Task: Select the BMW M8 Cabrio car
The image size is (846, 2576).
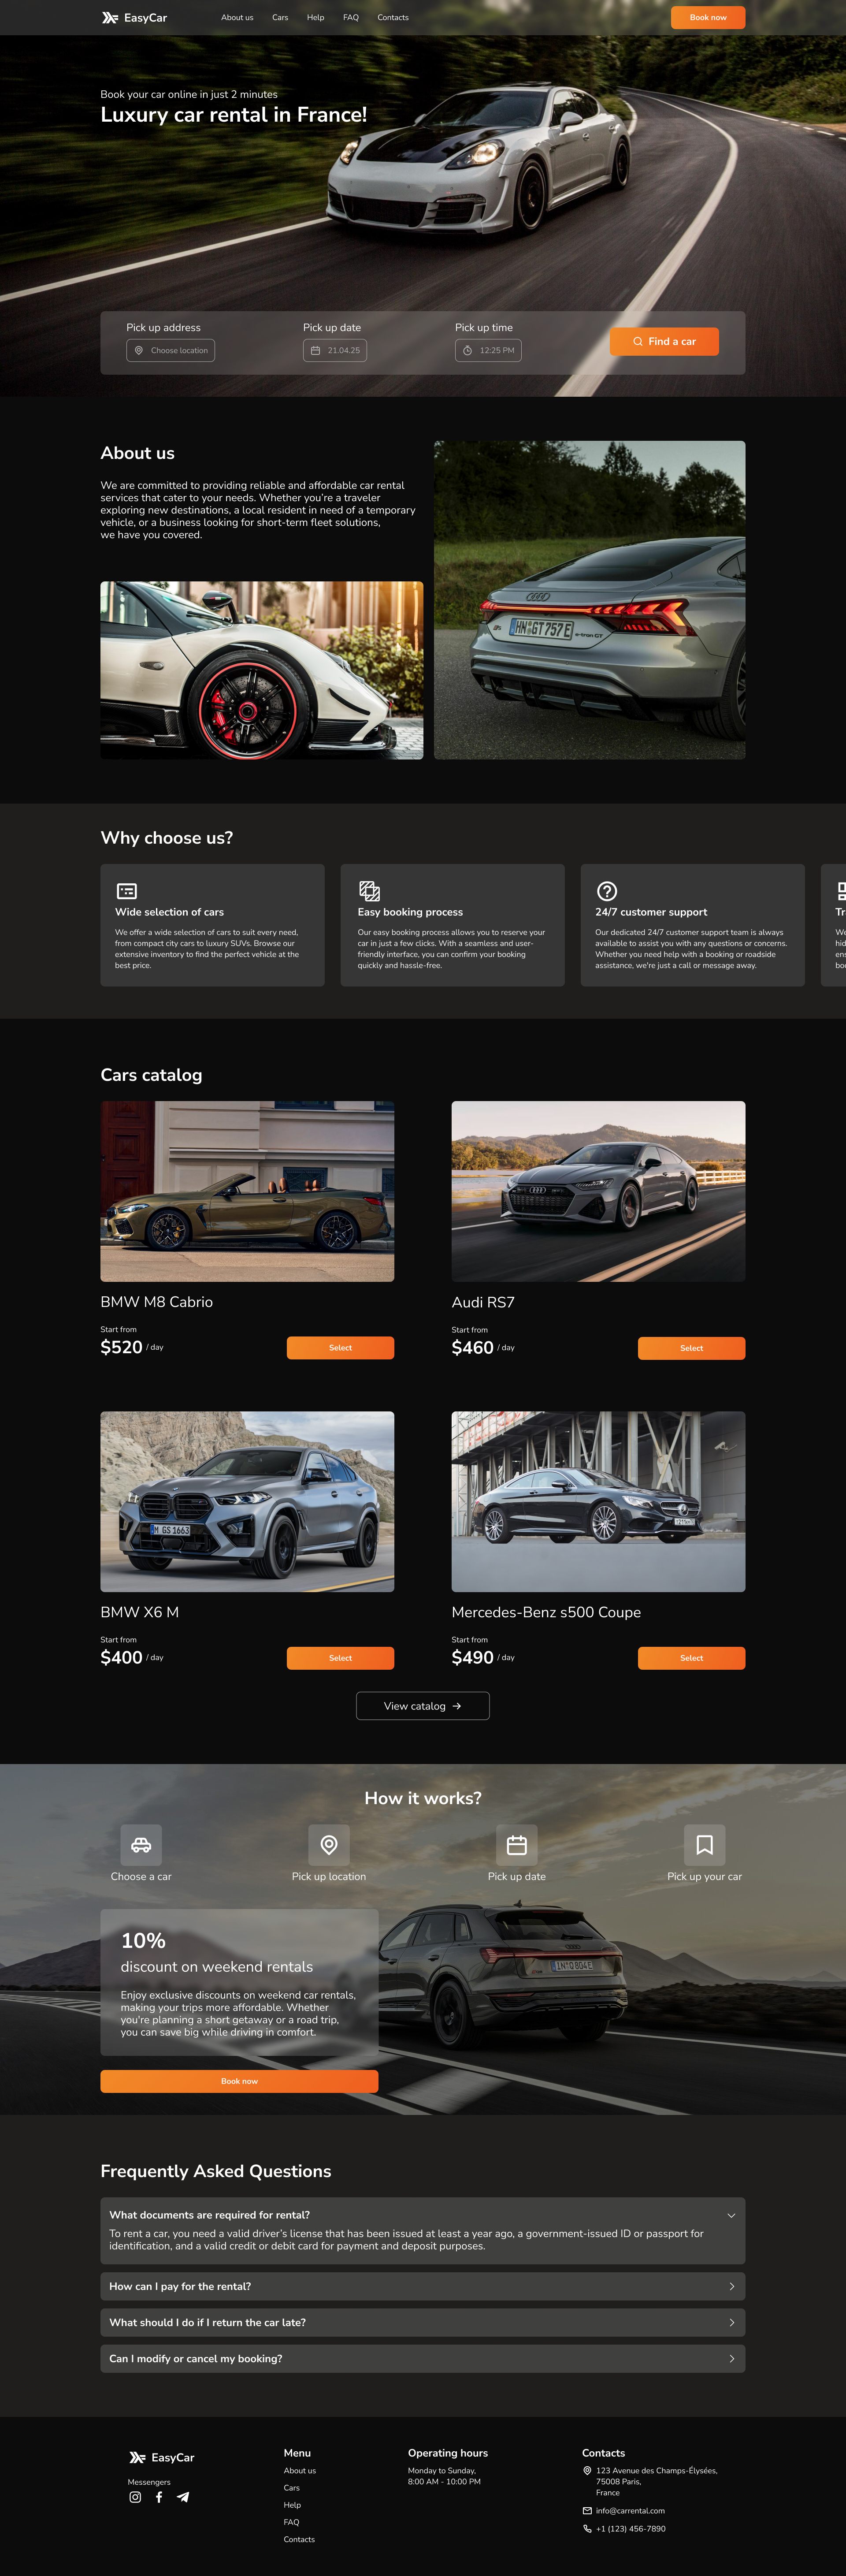Action: pos(340,1347)
